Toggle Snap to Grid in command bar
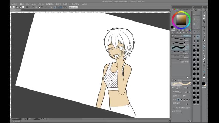The image size is (219, 123). [61, 7]
